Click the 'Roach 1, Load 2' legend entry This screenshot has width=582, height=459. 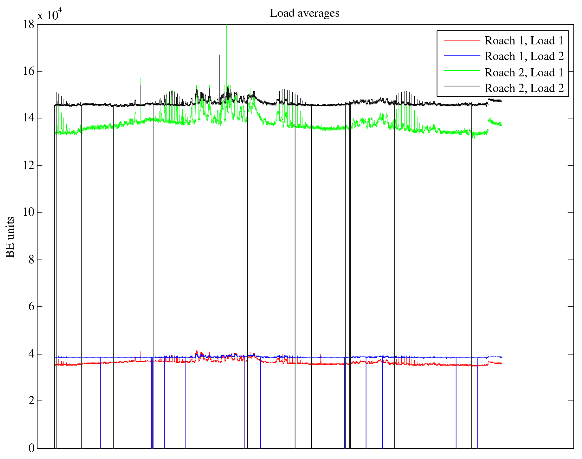(x=524, y=56)
